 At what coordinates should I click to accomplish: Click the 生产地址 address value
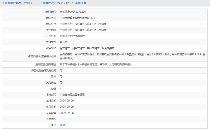(x=83, y=30)
